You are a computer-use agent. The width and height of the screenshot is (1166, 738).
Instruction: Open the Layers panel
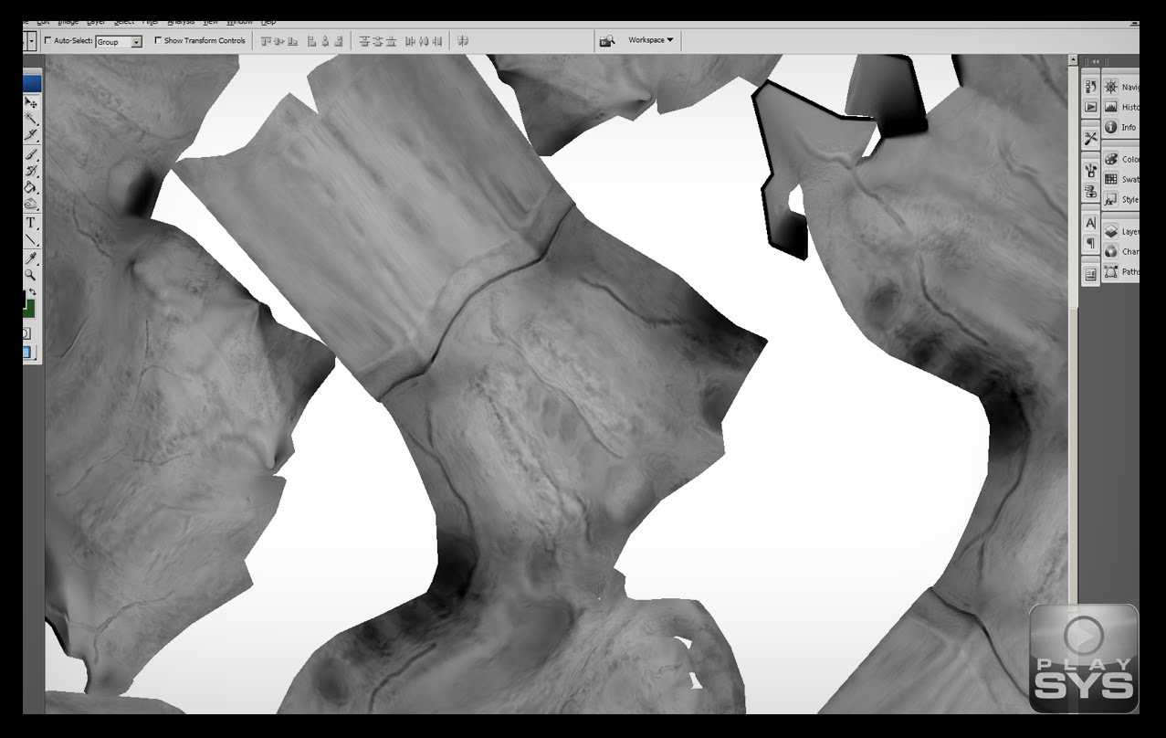(1121, 231)
